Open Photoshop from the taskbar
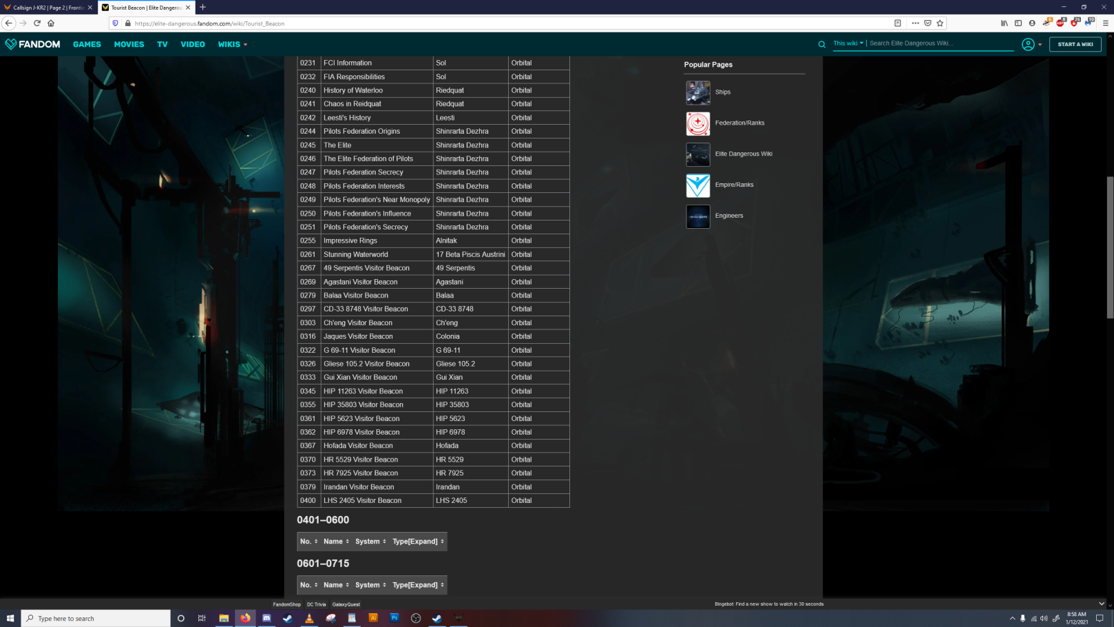The width and height of the screenshot is (1114, 627). coord(395,618)
